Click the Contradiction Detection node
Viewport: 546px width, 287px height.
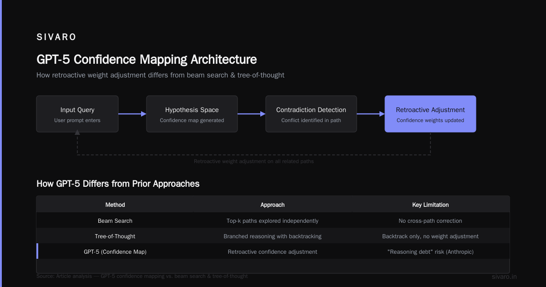point(311,114)
